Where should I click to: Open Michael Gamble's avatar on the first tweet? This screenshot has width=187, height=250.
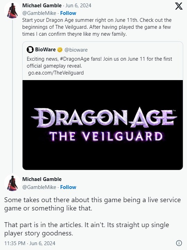12,10
